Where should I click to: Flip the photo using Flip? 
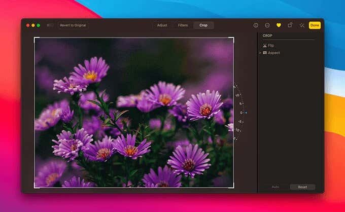(x=268, y=46)
